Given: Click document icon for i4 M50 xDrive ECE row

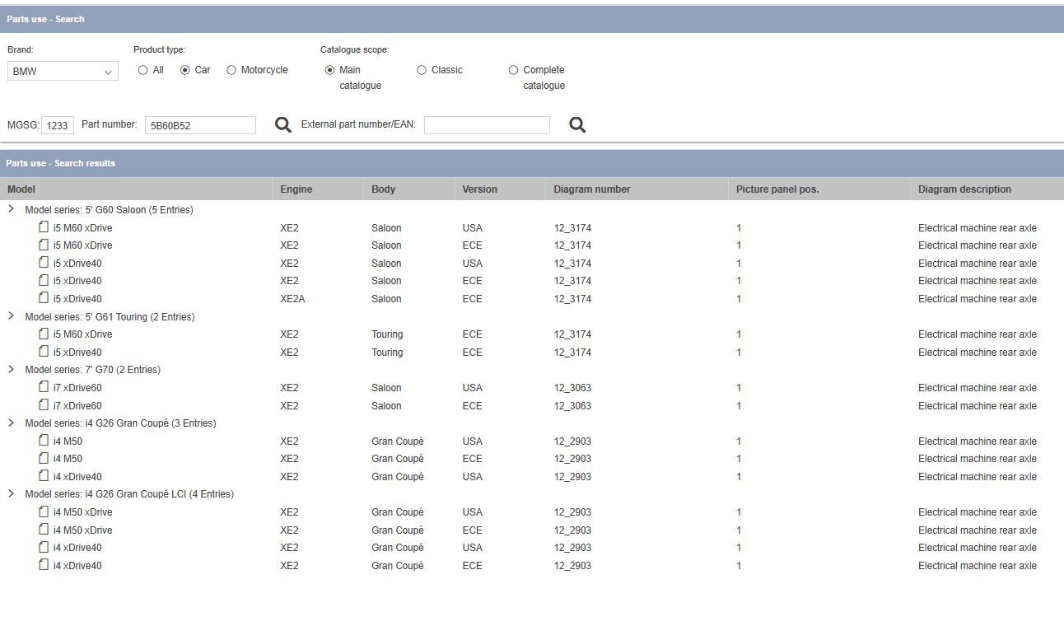Looking at the screenshot, I should point(44,530).
